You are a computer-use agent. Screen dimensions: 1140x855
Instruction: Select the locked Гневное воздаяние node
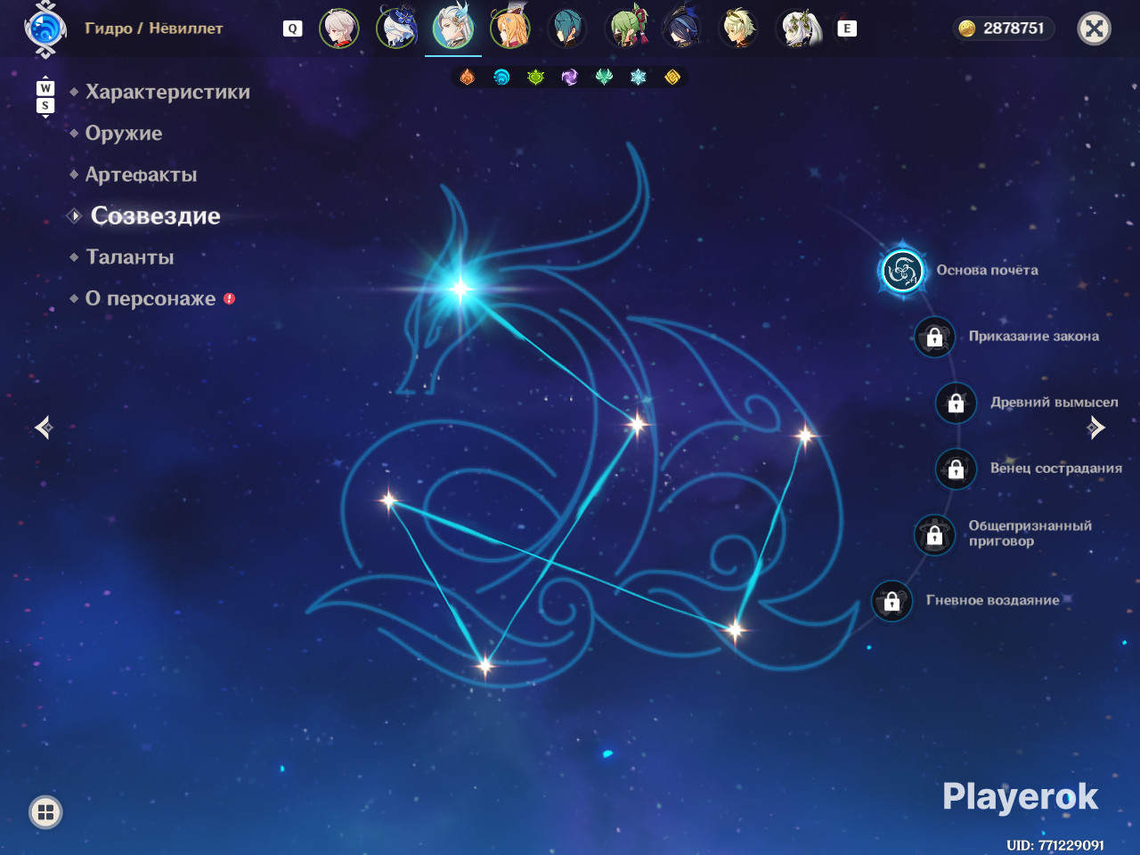point(892,602)
